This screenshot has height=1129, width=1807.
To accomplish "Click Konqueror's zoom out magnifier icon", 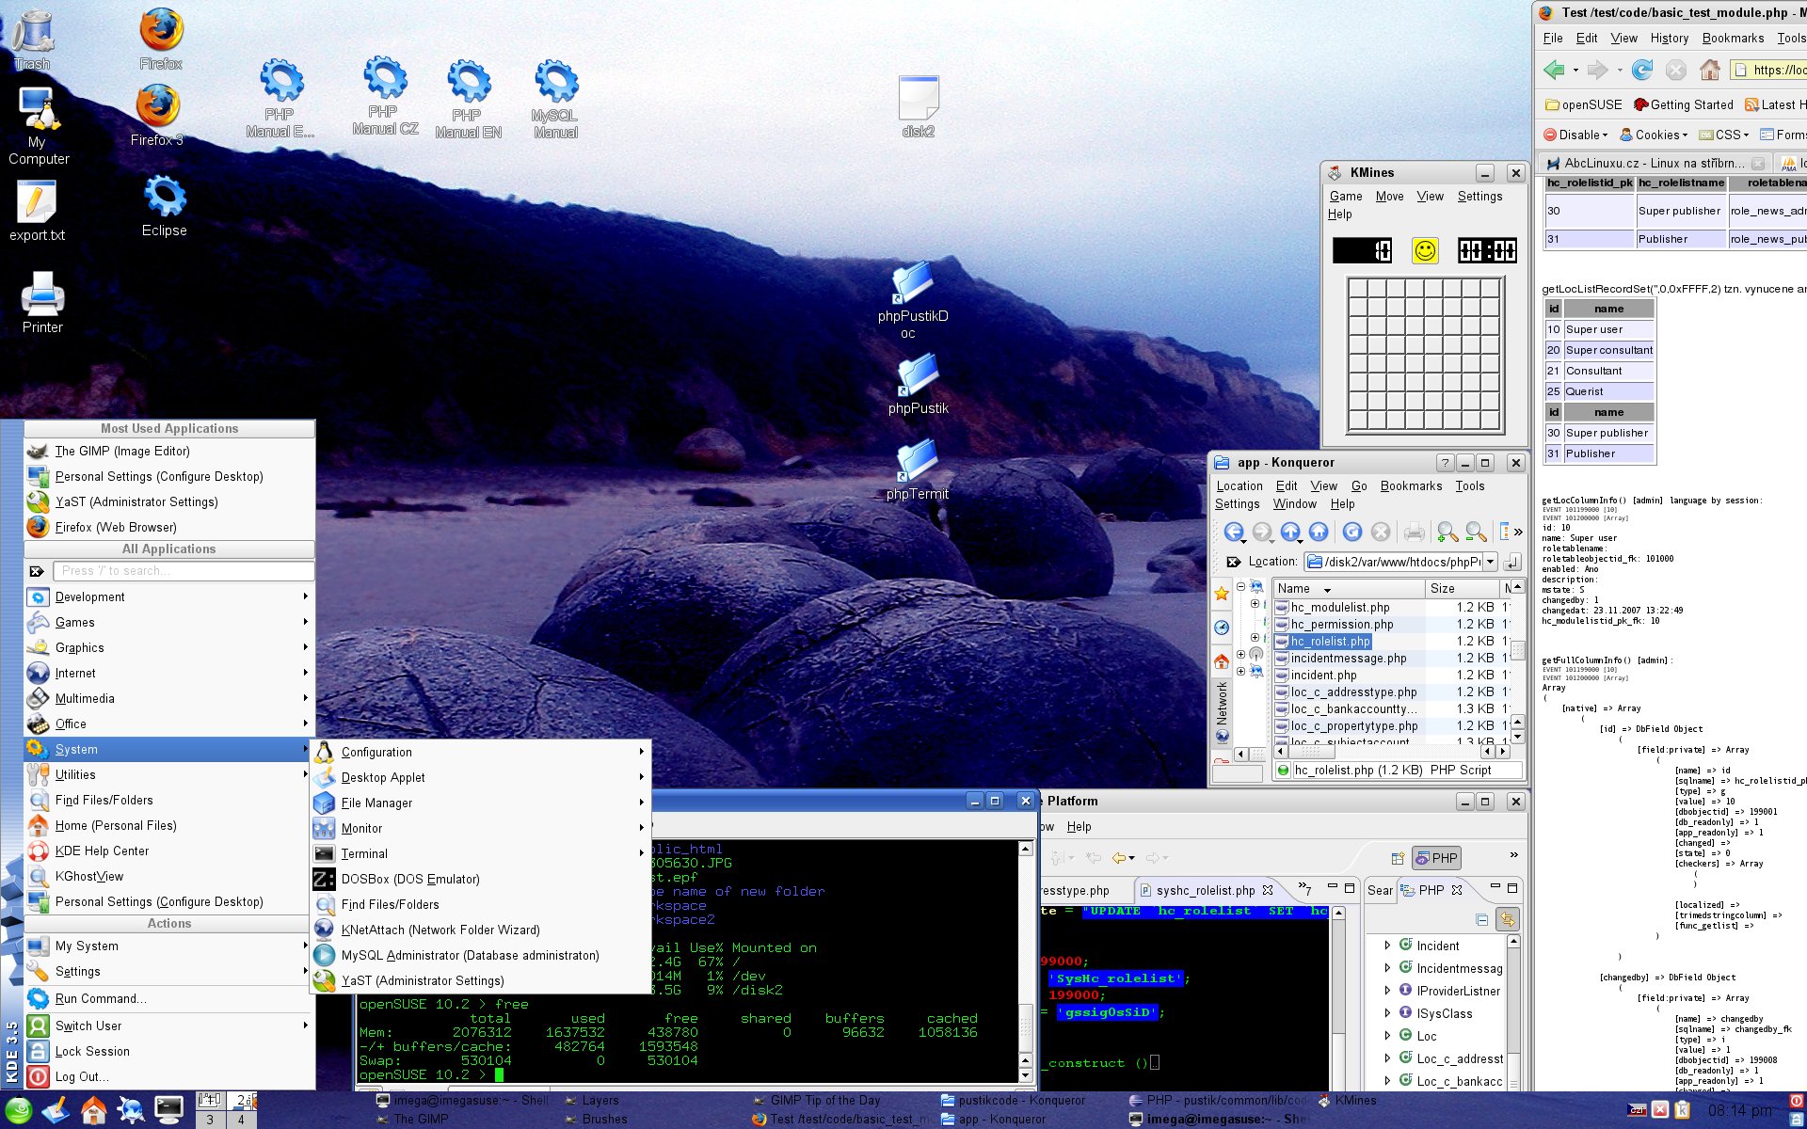I will point(1476,533).
